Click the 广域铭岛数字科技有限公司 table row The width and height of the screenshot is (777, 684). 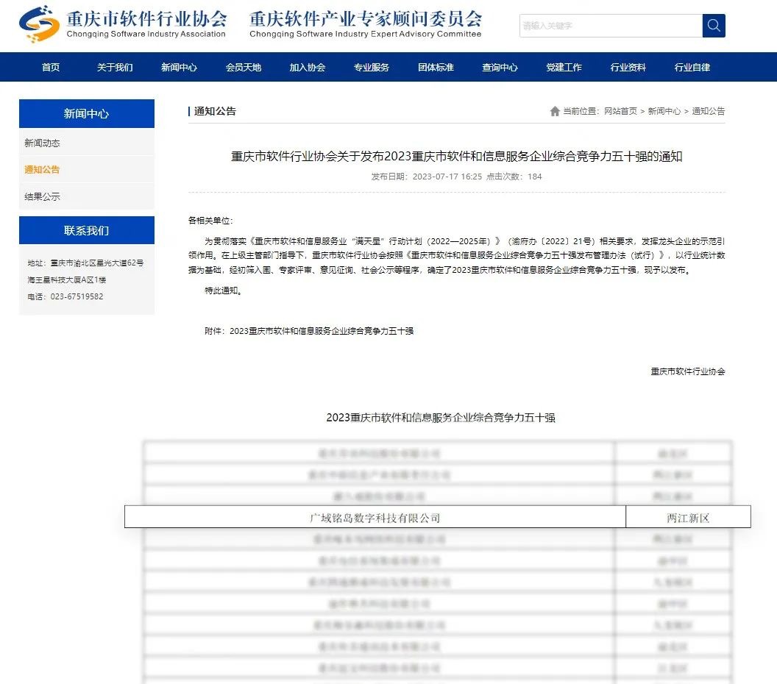click(x=375, y=518)
